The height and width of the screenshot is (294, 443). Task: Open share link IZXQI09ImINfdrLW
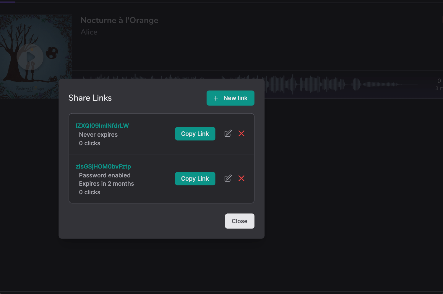[102, 125]
